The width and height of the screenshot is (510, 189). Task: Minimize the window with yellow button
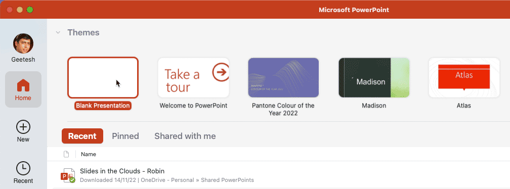pos(20,10)
